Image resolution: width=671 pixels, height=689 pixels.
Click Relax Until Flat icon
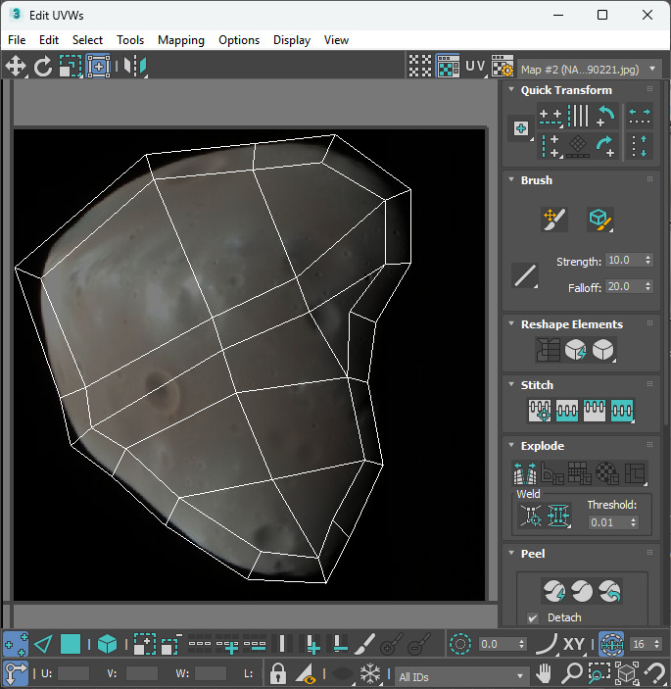point(576,350)
